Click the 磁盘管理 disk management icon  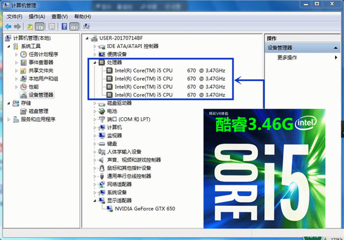pos(23,111)
